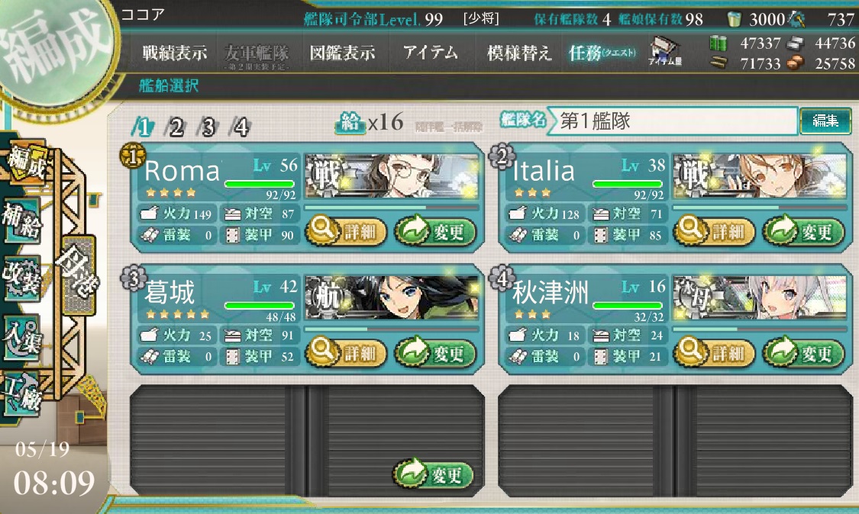This screenshot has height=514, width=859.
Task: Select 秋津洲 ship portrait banner
Action: coord(759,297)
